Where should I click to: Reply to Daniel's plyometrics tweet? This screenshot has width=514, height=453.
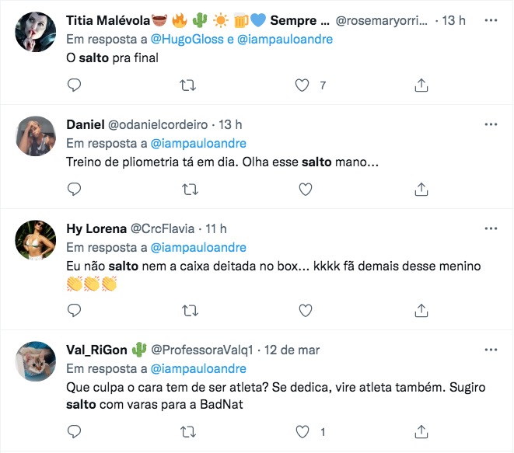point(75,189)
